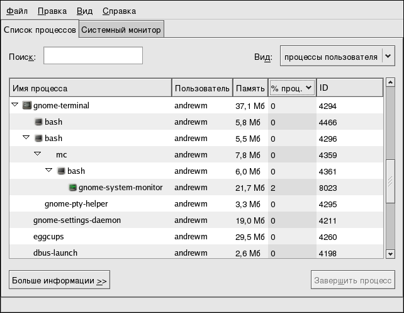The width and height of the screenshot is (404, 313).
Task: Open the Файл menu
Action: point(16,11)
